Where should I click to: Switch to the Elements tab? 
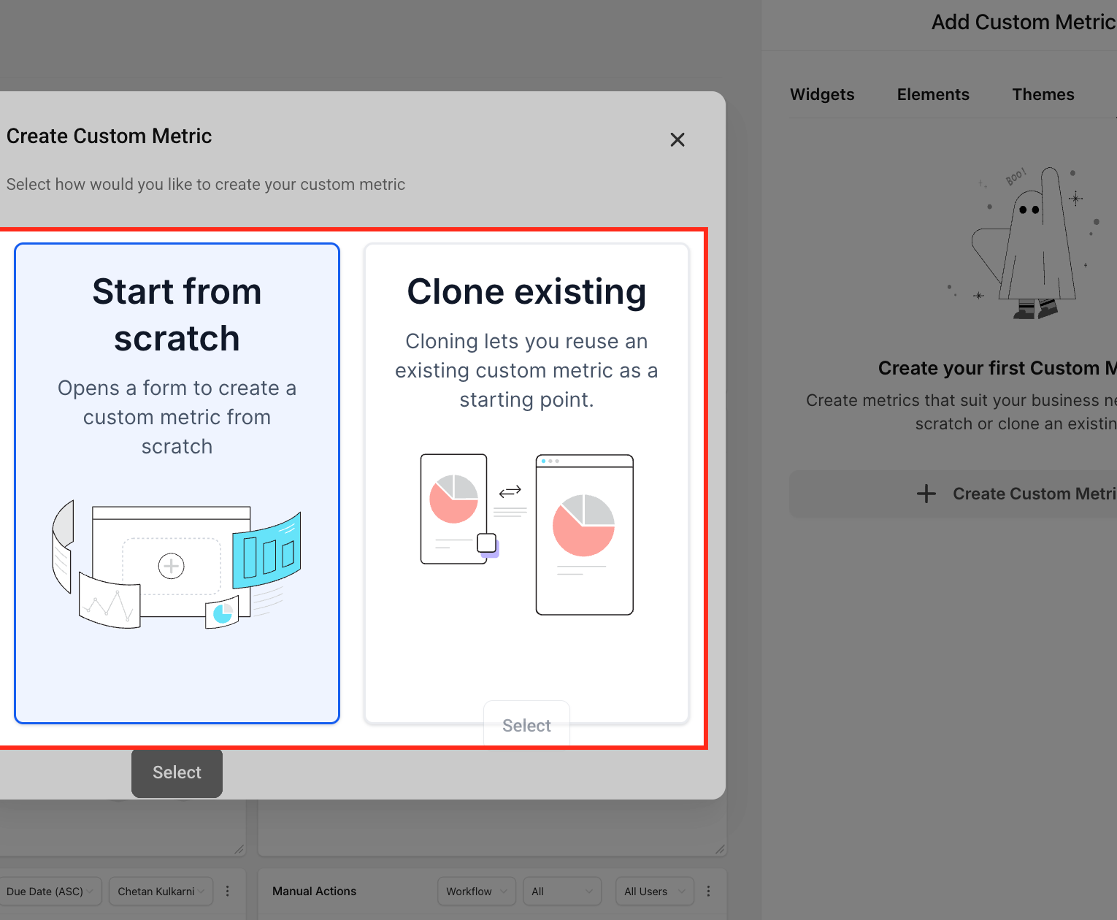(933, 94)
